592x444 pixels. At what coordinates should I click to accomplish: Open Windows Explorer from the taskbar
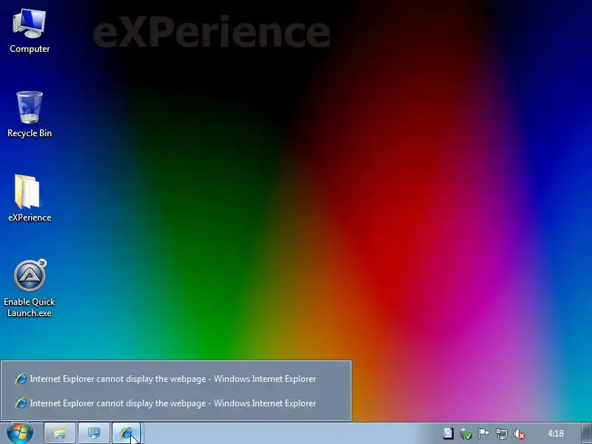pos(60,433)
